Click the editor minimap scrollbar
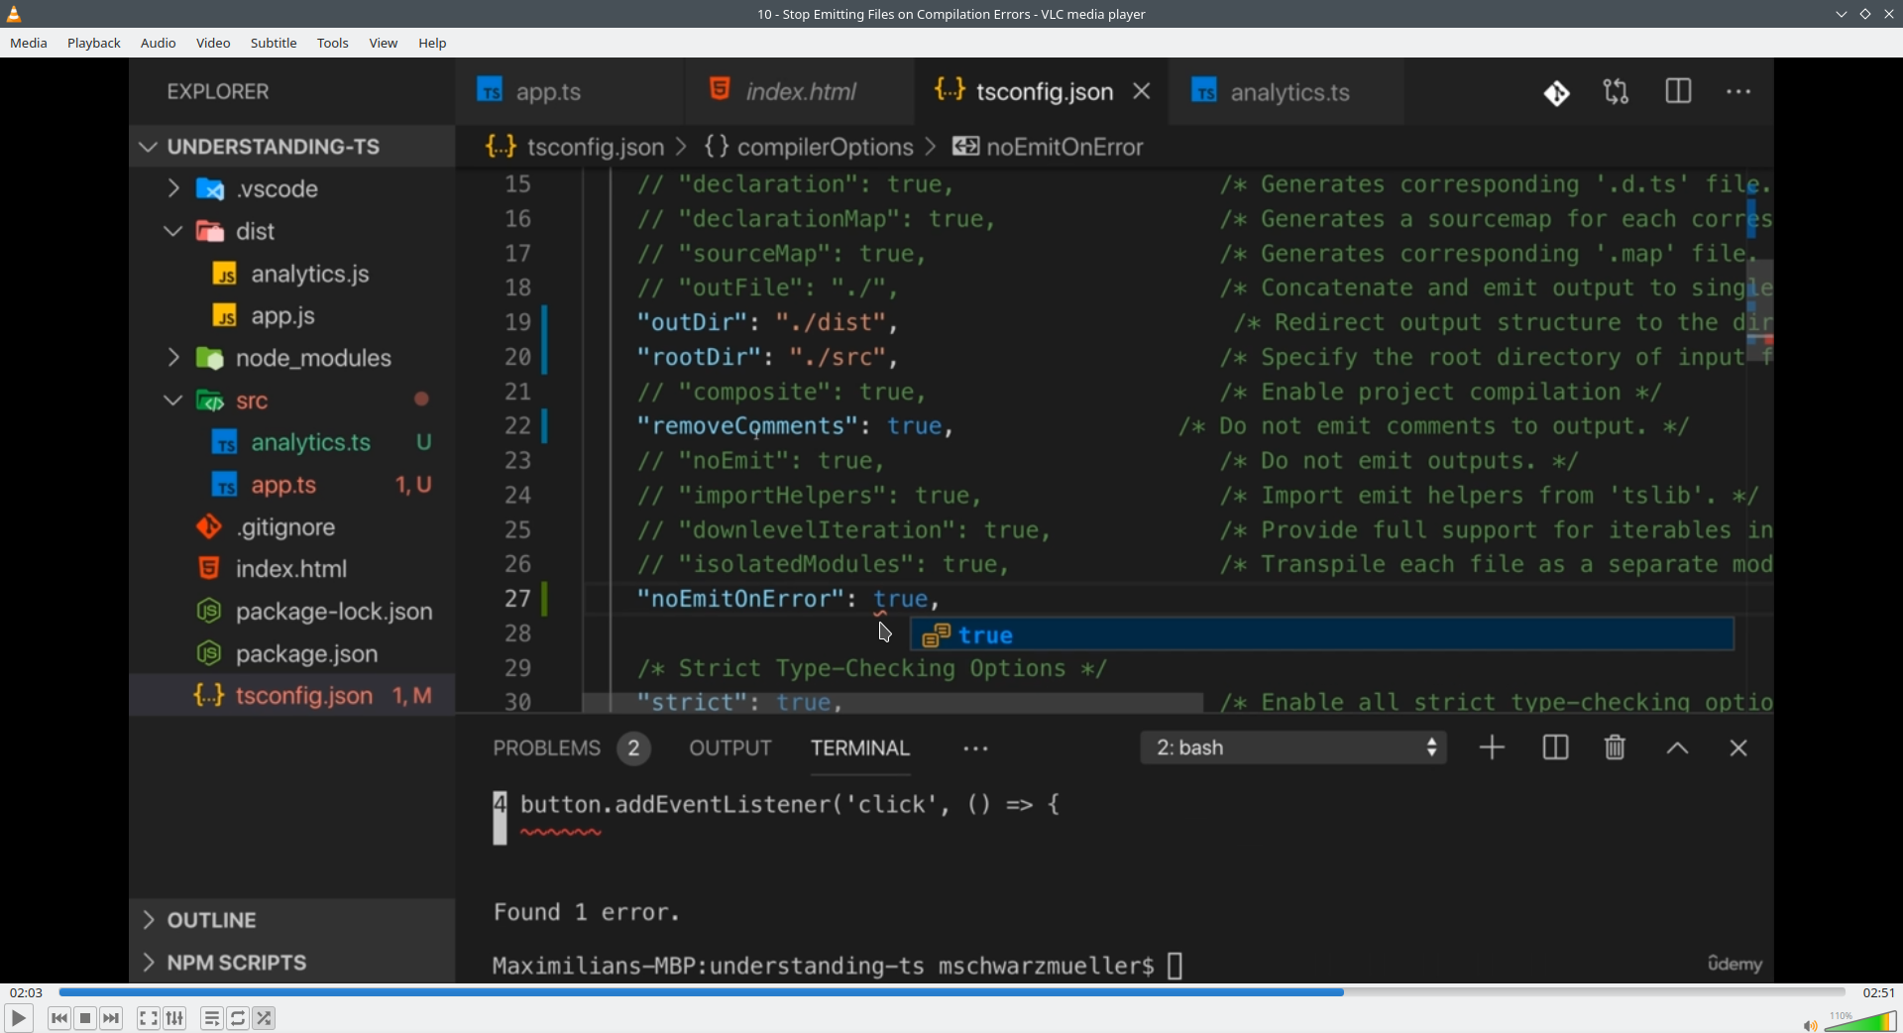The width and height of the screenshot is (1903, 1033). click(x=1759, y=311)
